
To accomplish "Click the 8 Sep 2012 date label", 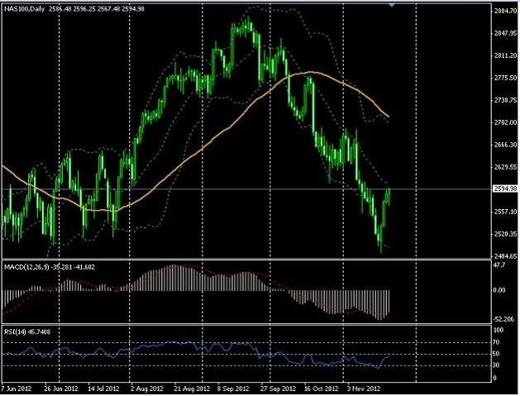I will point(233,389).
